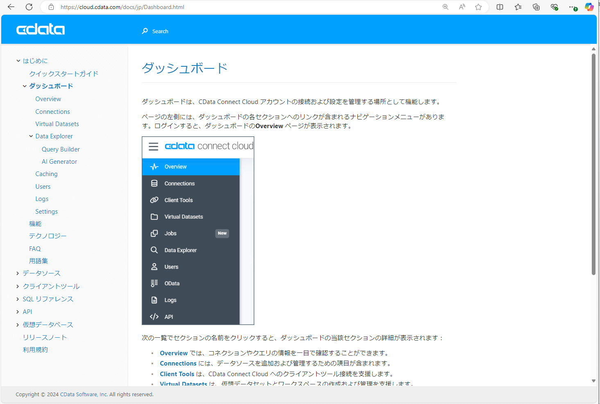View site info lock icon
This screenshot has height=404, width=600.
[x=51, y=7]
